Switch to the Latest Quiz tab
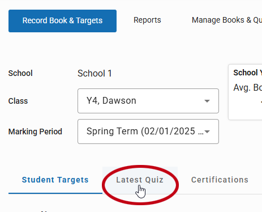The width and height of the screenshot is (262, 212). tap(140, 180)
